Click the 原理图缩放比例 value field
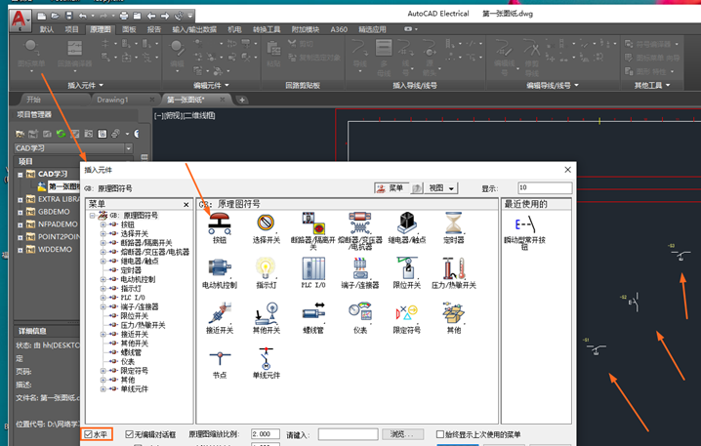This screenshot has height=446, width=701. 266,434
